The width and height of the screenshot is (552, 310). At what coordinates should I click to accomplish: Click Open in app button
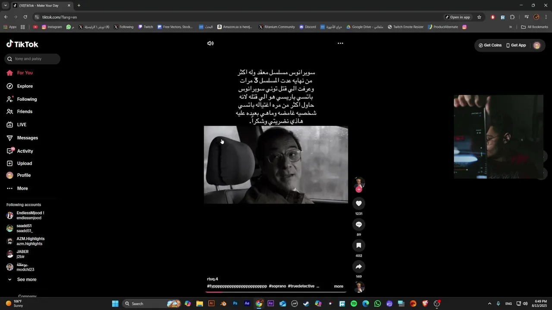(458, 17)
